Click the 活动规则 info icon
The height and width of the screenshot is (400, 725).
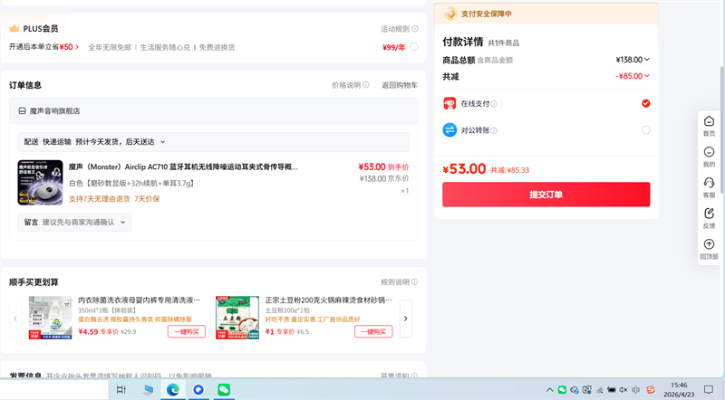click(415, 29)
